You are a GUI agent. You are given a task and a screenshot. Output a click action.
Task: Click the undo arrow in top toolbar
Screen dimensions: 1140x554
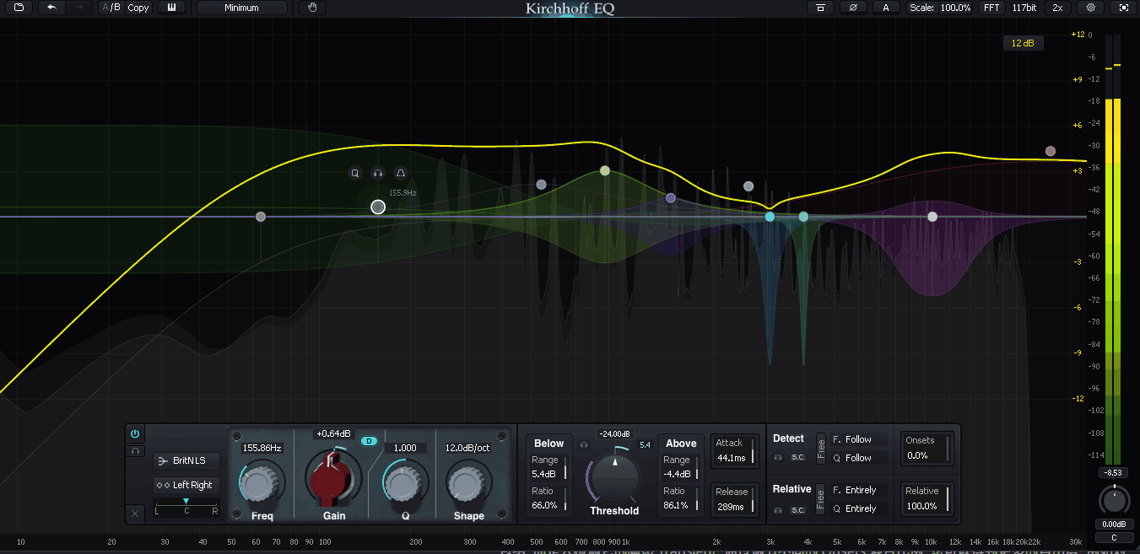click(x=52, y=8)
